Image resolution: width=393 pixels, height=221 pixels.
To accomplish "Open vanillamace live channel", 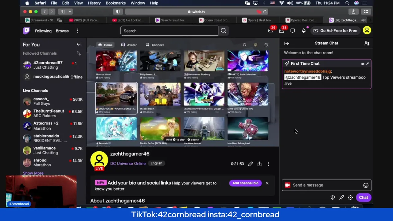I will [53, 150].
